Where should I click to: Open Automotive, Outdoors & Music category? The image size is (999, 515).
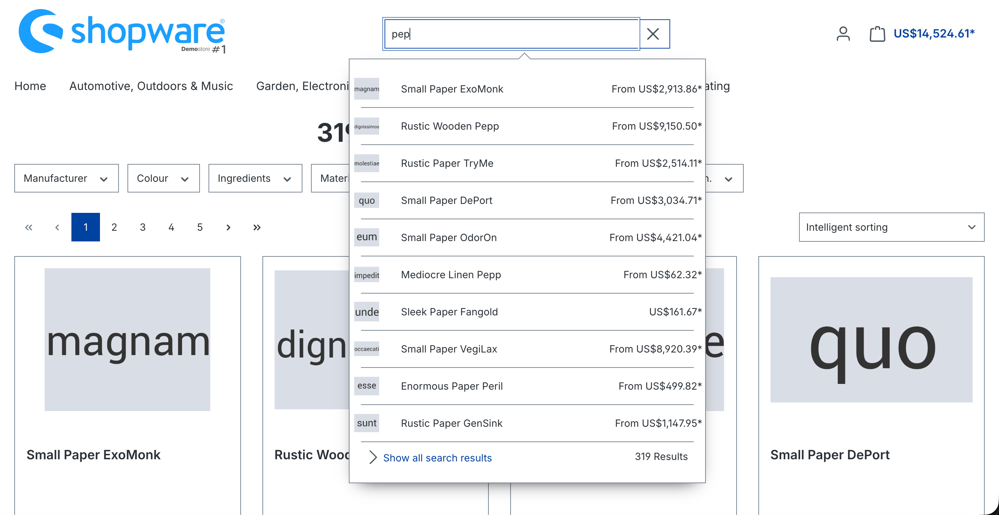pyautogui.click(x=151, y=86)
